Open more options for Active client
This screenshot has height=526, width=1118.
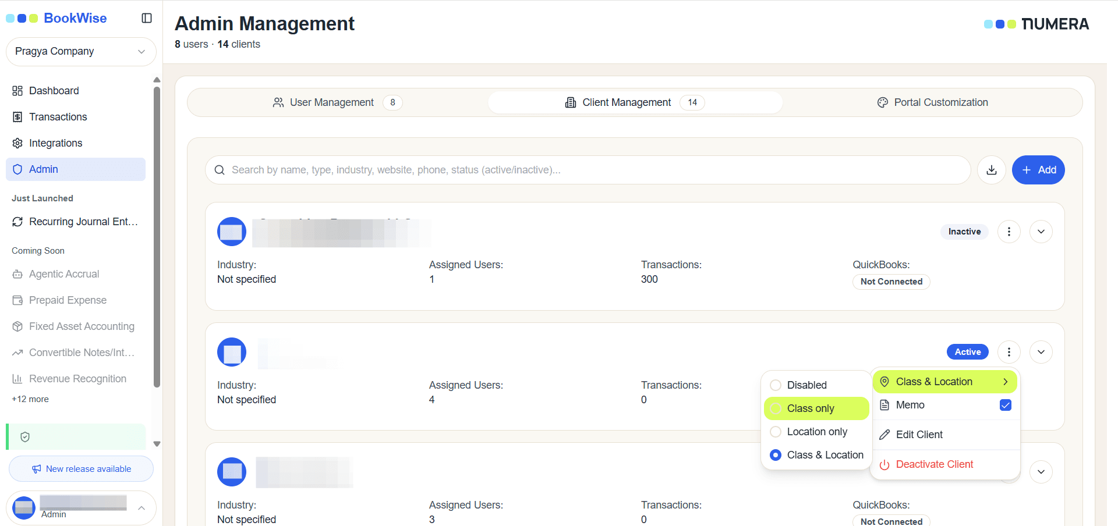[x=1009, y=352]
